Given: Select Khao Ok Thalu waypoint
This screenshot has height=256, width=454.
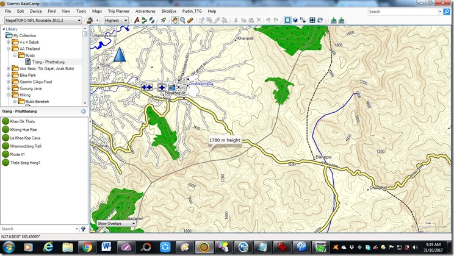Looking at the screenshot, I should (23, 121).
